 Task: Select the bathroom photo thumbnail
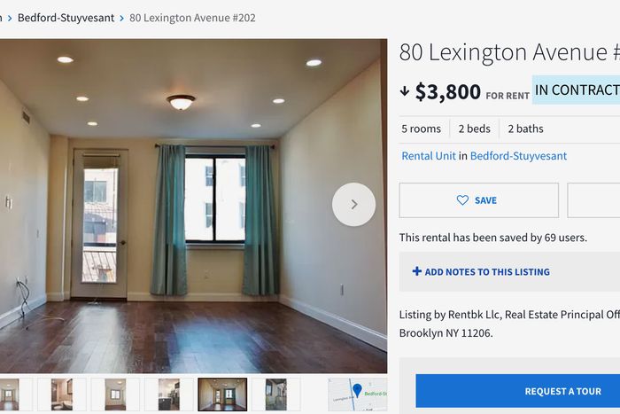62,394
